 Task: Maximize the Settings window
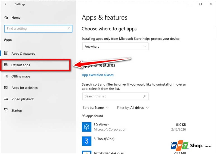[x=200, y=4]
